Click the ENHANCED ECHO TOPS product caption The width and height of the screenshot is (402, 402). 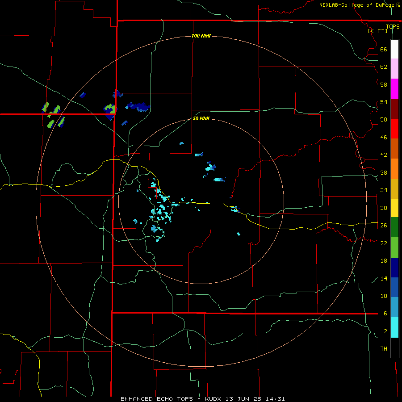click(x=156, y=399)
